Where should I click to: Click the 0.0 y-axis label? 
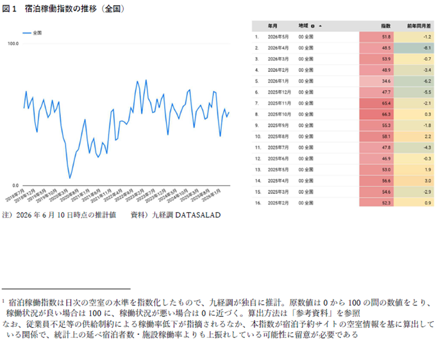(15, 185)
